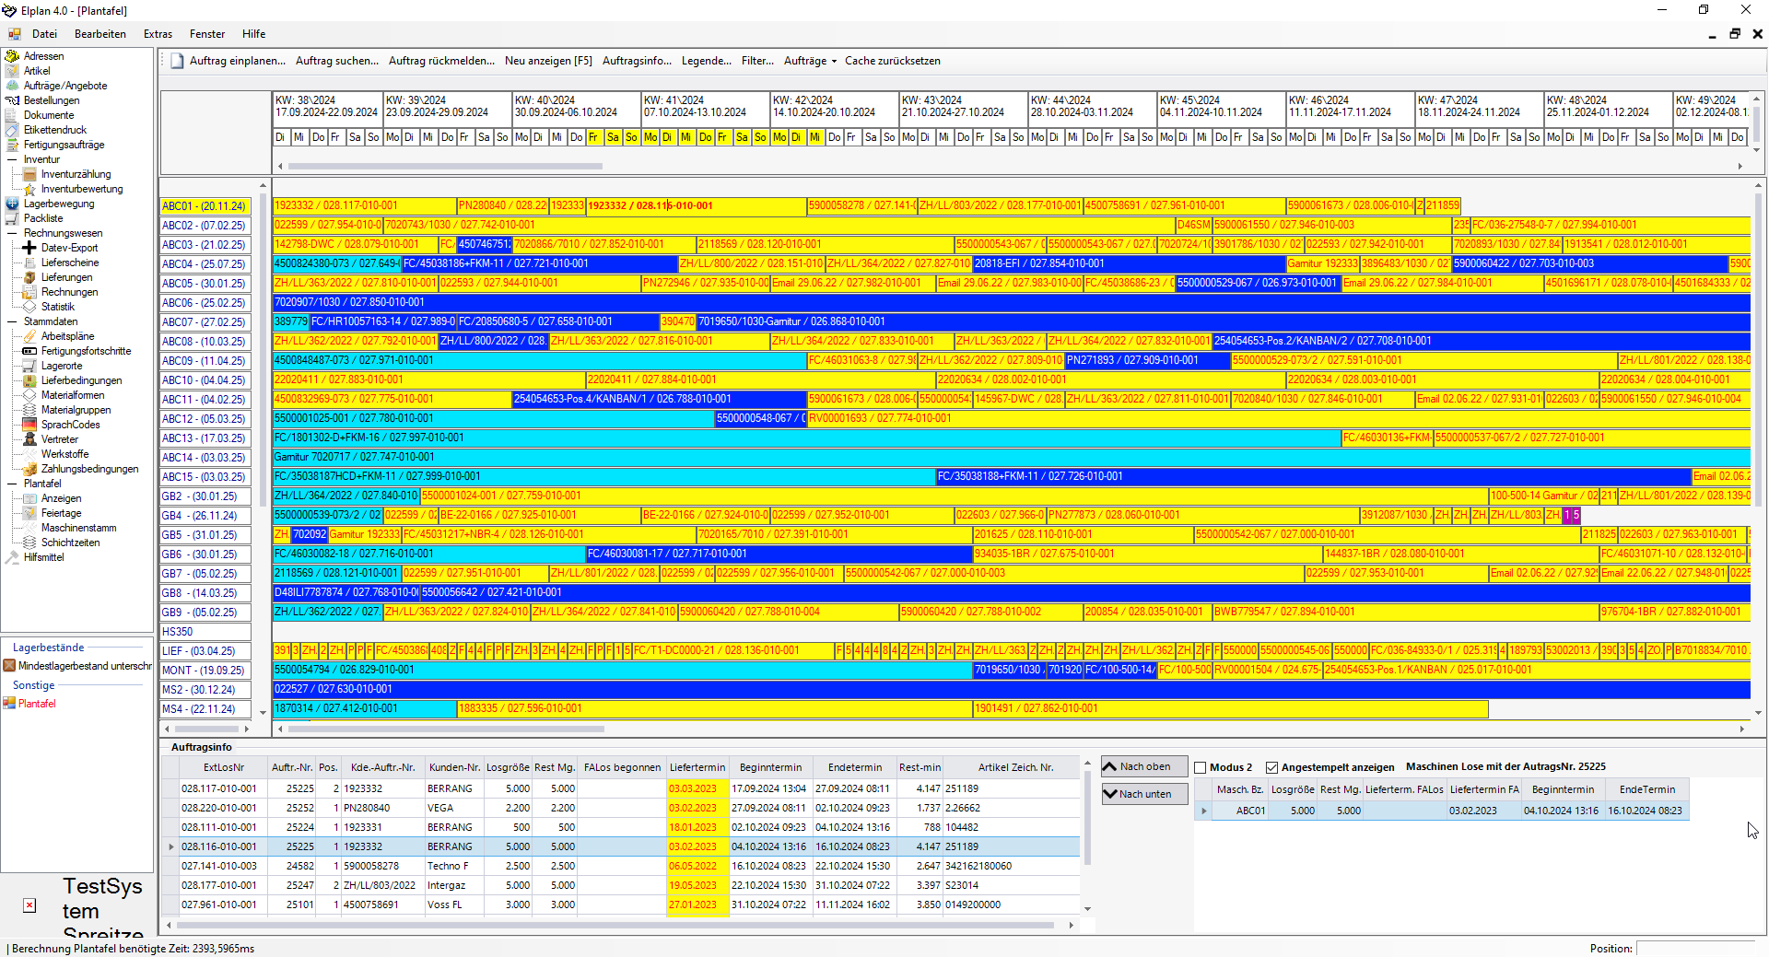Select the Gantt bar 1923332 / 028.116-010-001
The width and height of the screenshot is (1769, 957).
[697, 206]
